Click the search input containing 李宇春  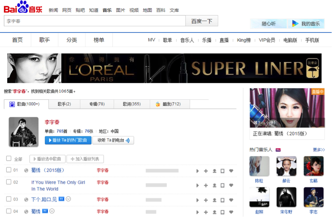pyautogui.click(x=95, y=21)
